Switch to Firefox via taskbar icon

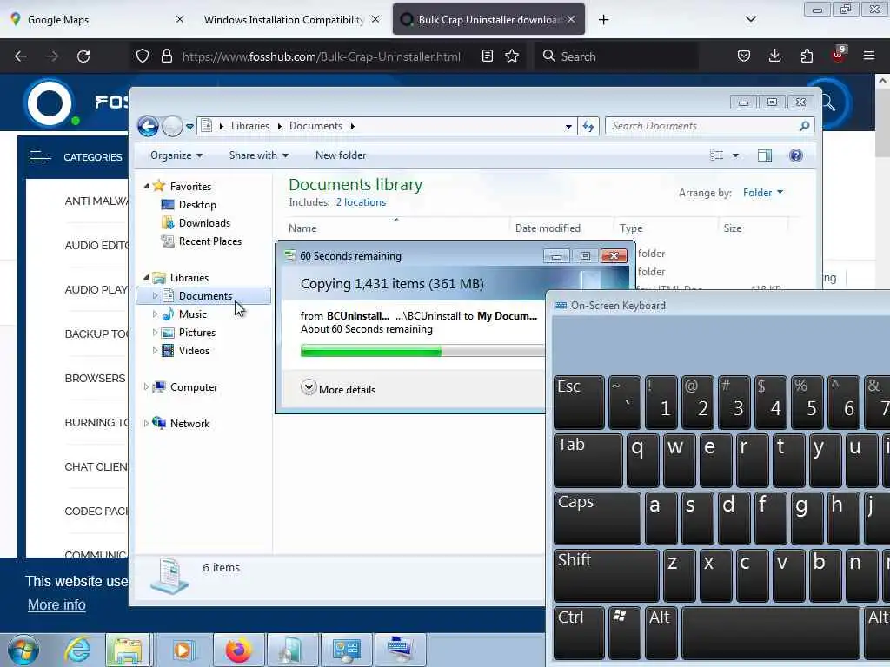tap(238, 650)
